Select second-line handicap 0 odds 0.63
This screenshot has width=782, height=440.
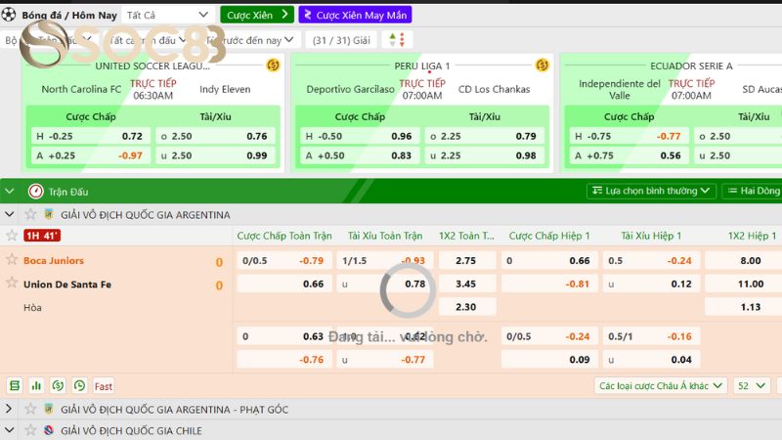click(x=284, y=336)
